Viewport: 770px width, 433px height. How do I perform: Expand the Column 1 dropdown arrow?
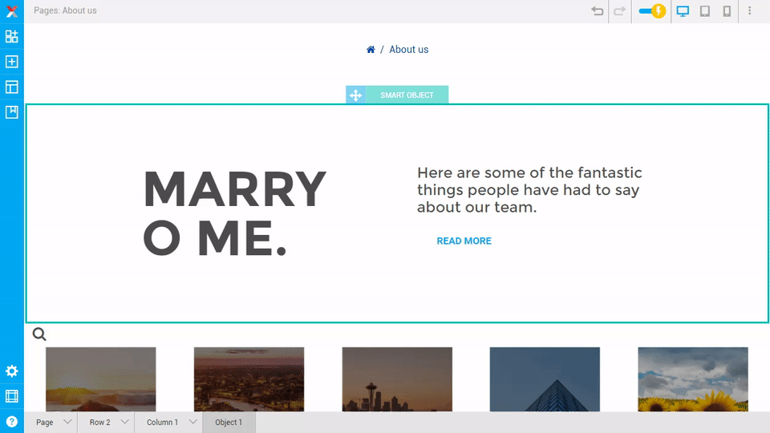tap(192, 422)
